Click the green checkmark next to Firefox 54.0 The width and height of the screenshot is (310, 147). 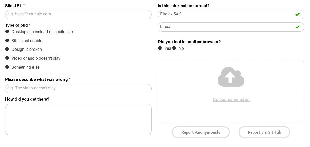(x=297, y=14)
